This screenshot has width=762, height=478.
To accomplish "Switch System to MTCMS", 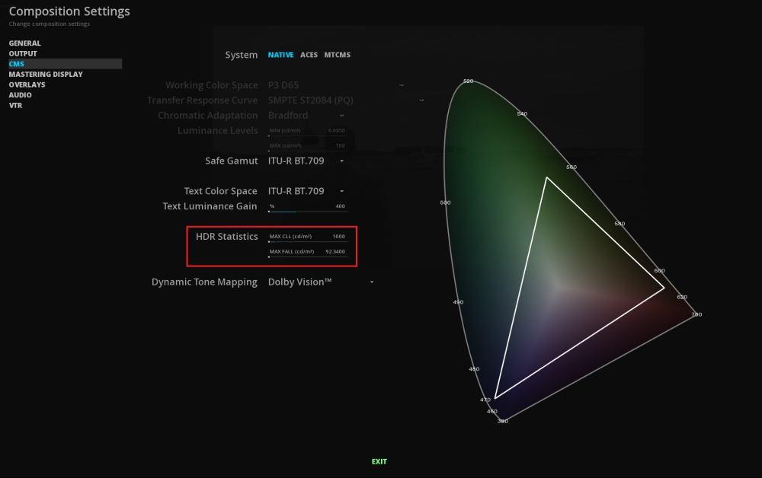I will [338, 55].
